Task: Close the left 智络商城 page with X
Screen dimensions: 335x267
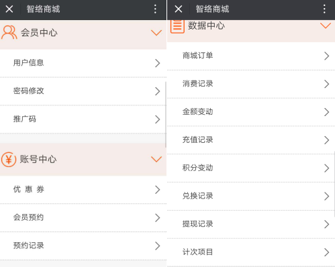Action: click(x=9, y=9)
